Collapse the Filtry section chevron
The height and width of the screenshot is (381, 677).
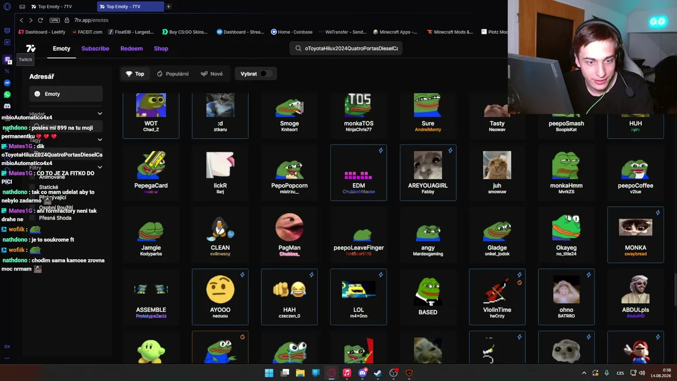click(99, 168)
